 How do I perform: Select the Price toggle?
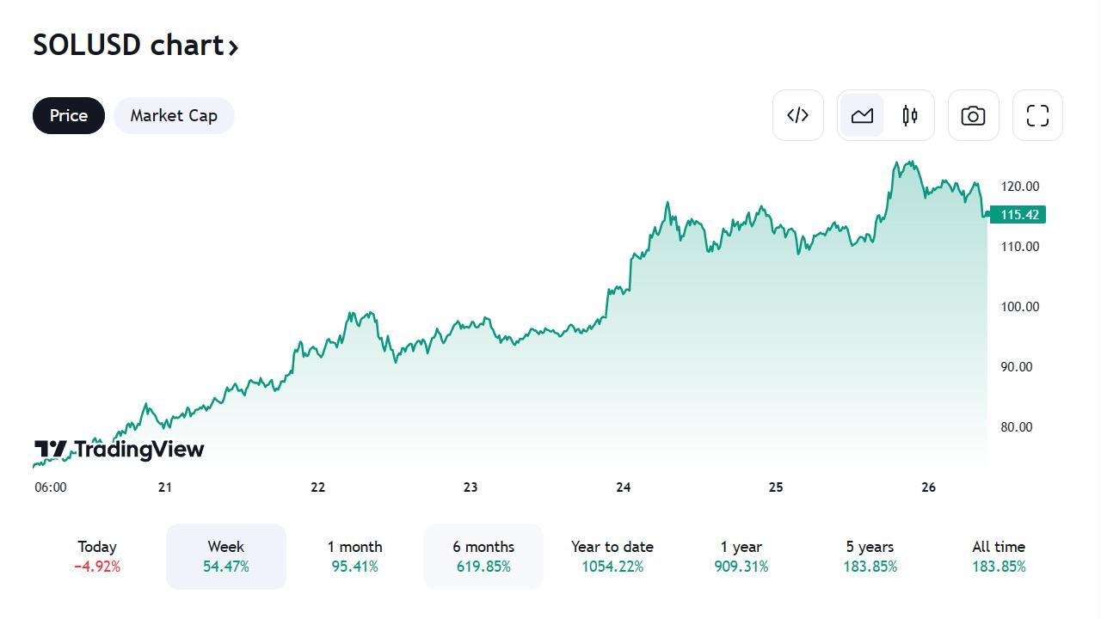pyautogui.click(x=69, y=115)
